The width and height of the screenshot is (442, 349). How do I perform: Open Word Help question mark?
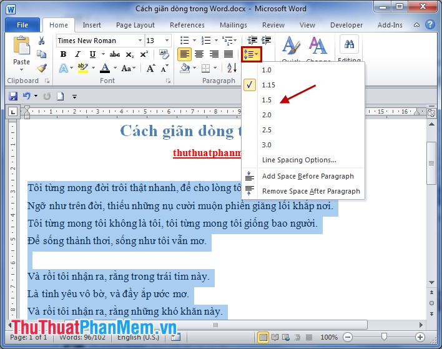430,24
